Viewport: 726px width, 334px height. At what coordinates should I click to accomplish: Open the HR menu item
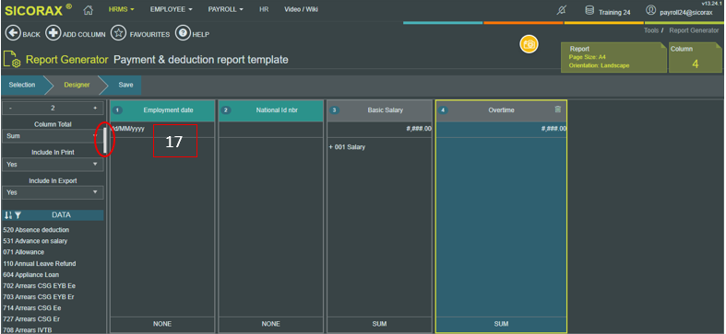point(264,9)
